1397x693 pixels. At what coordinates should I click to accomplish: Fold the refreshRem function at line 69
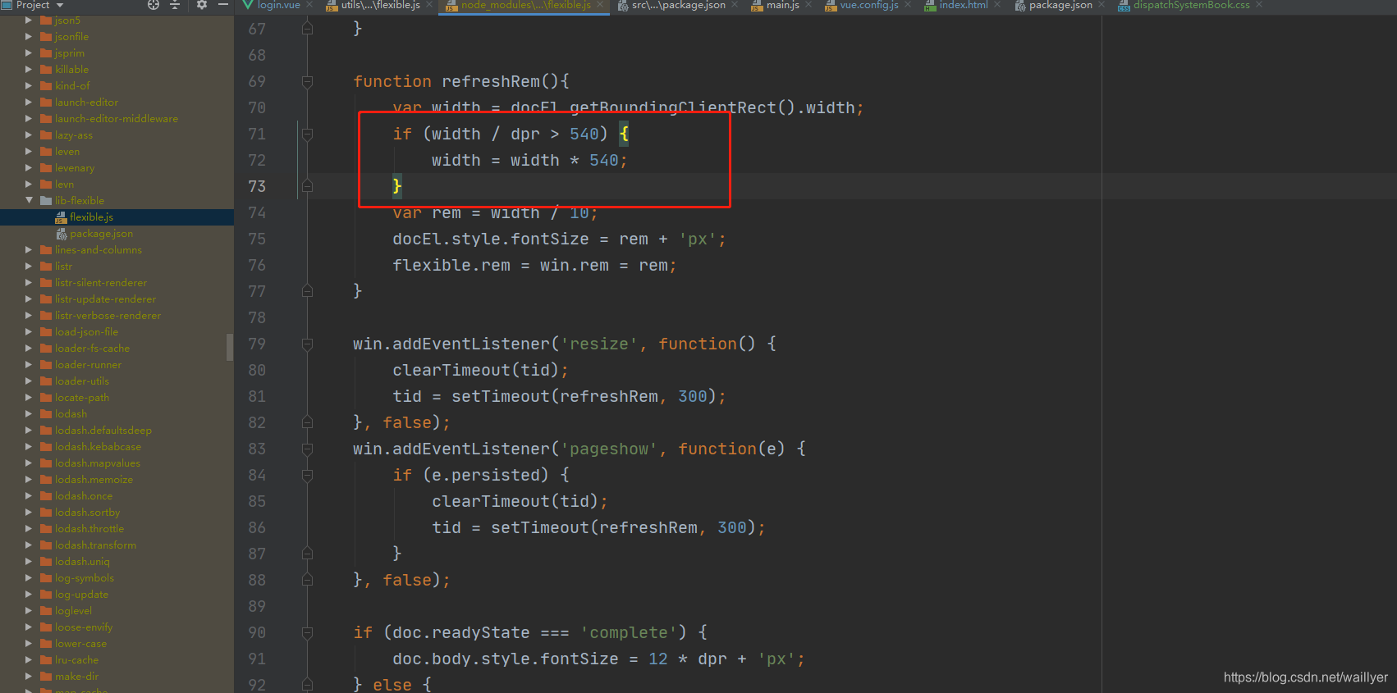pyautogui.click(x=307, y=81)
